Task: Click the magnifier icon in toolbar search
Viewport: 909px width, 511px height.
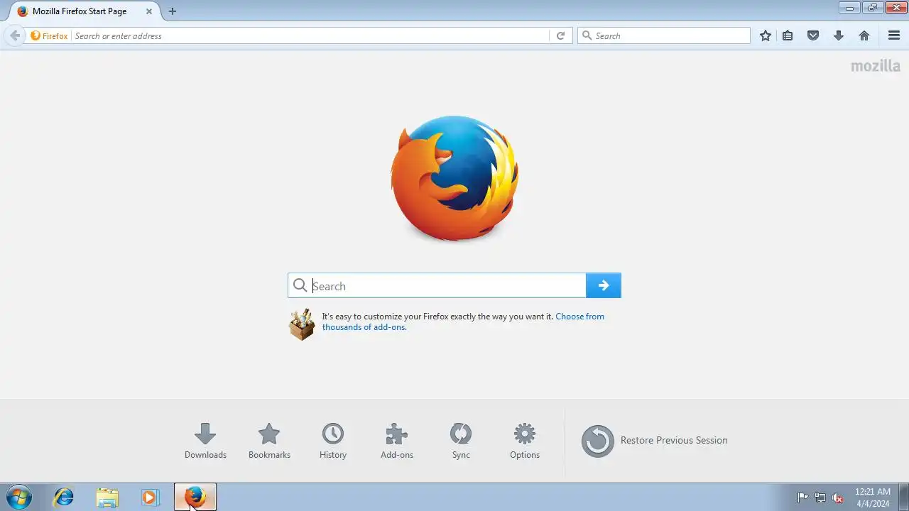Action: coord(587,35)
